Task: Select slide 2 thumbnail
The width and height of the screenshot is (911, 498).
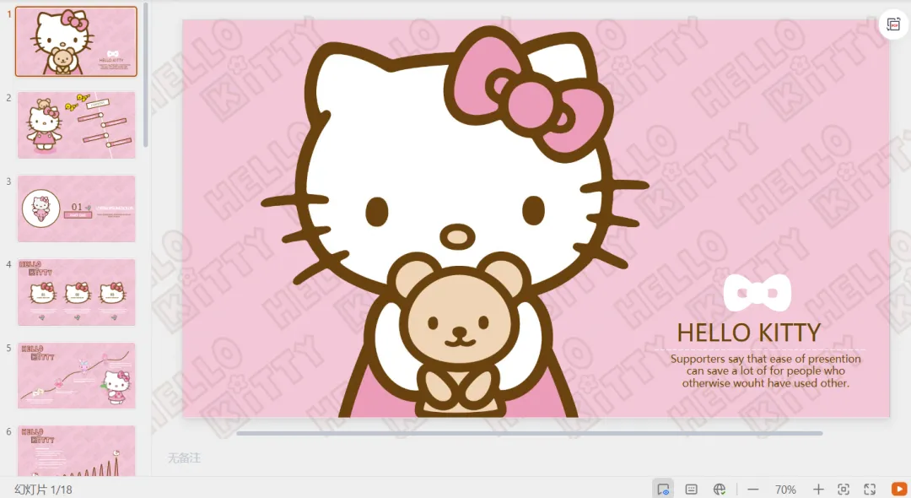Action: (76, 125)
